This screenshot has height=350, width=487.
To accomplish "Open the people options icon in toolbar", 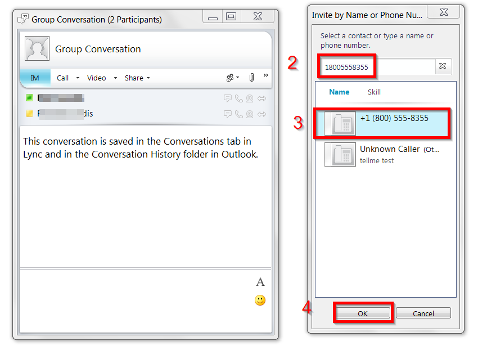I will (233, 78).
